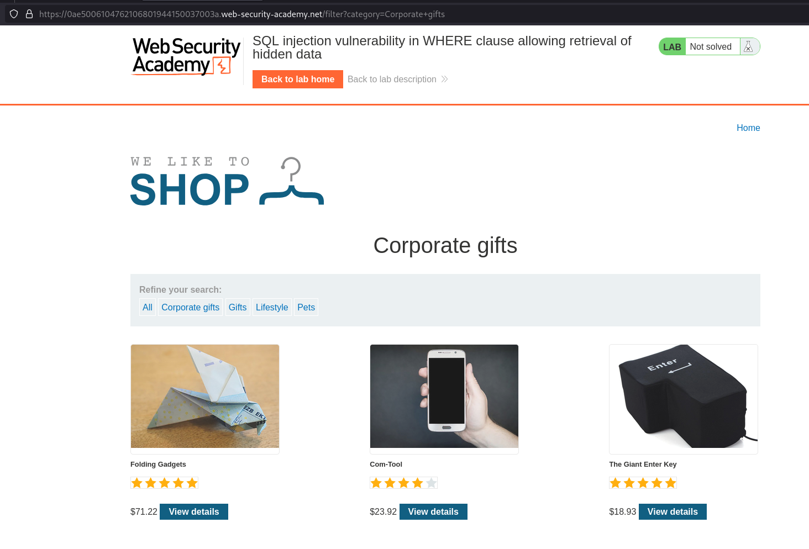View details for The Giant Enter Key

(673, 512)
